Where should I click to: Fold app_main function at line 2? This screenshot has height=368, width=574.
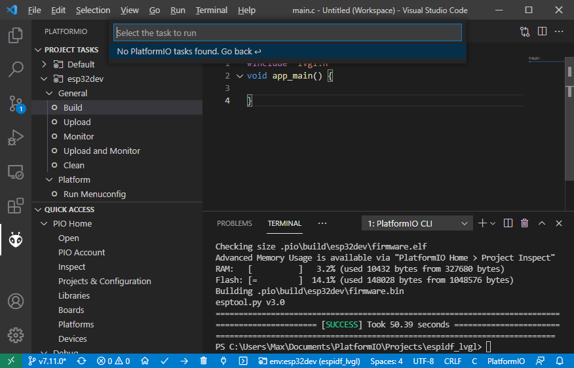pos(240,76)
